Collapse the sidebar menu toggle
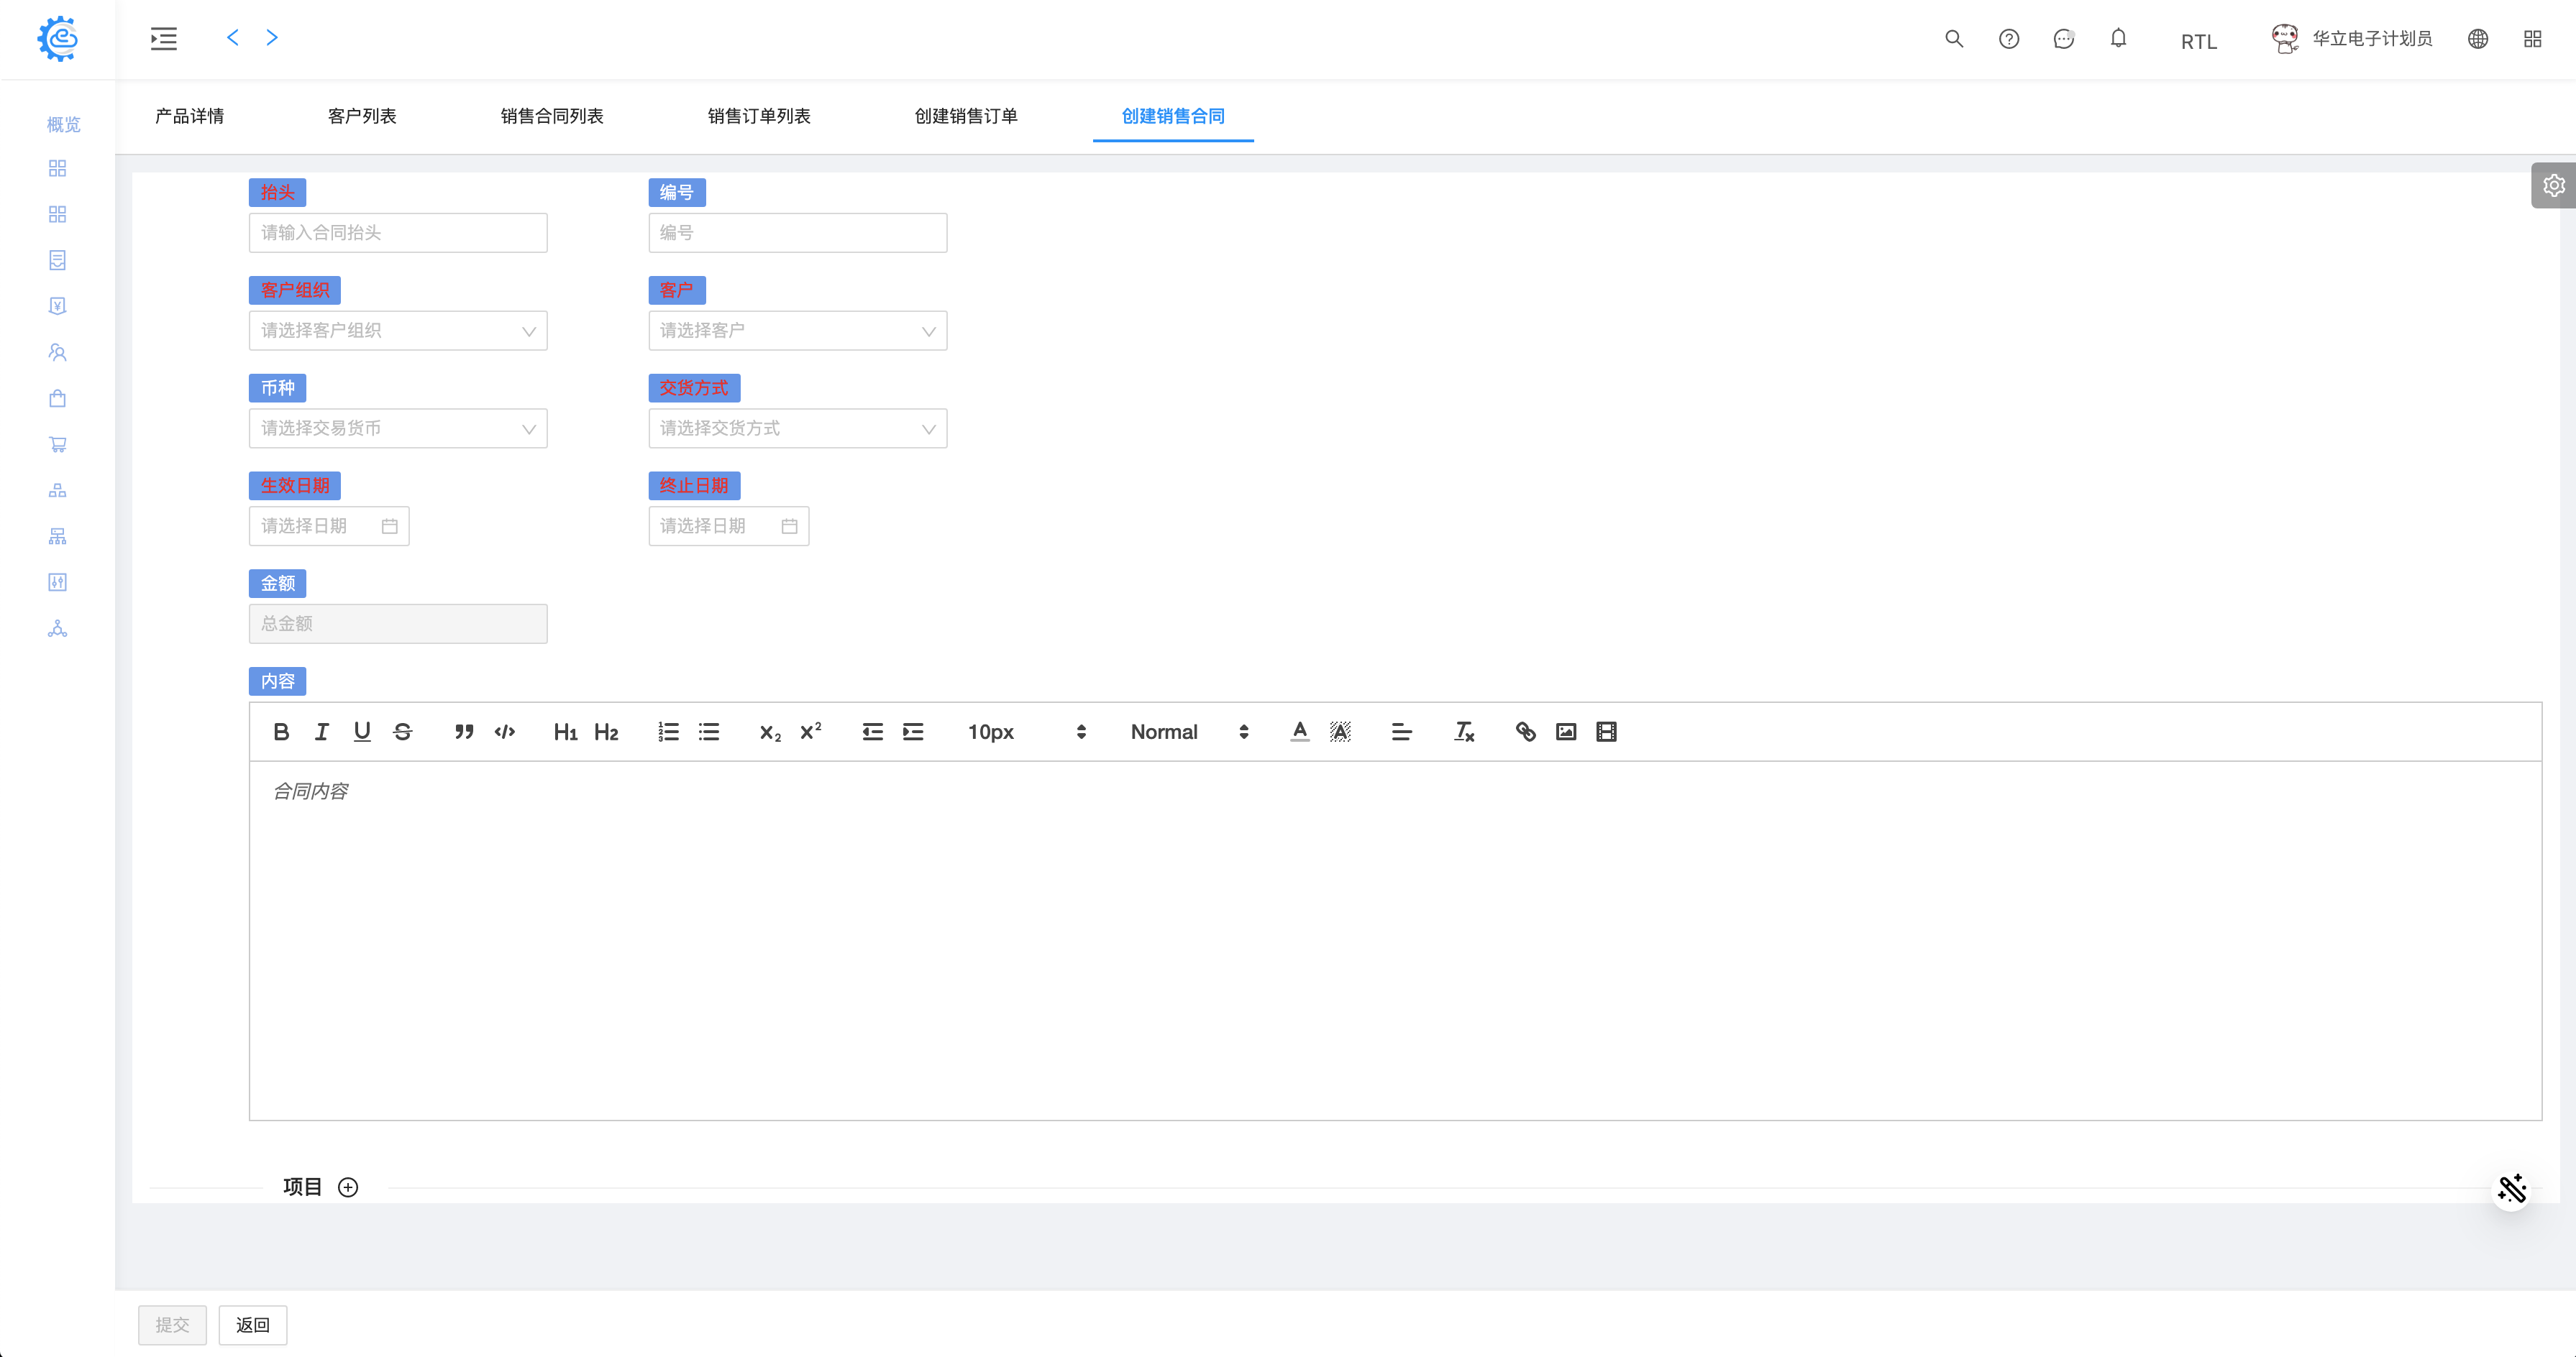Viewport: 2576px width, 1357px height. coord(164,38)
